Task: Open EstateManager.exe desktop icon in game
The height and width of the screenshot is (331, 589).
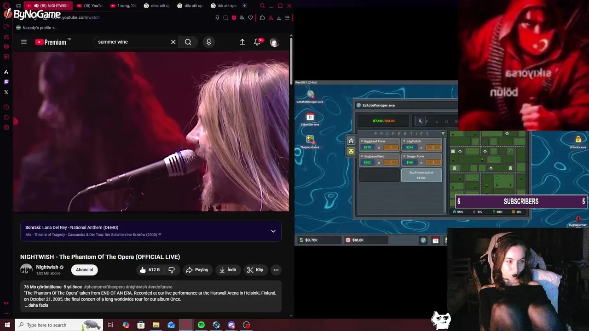Action: [x=310, y=97]
